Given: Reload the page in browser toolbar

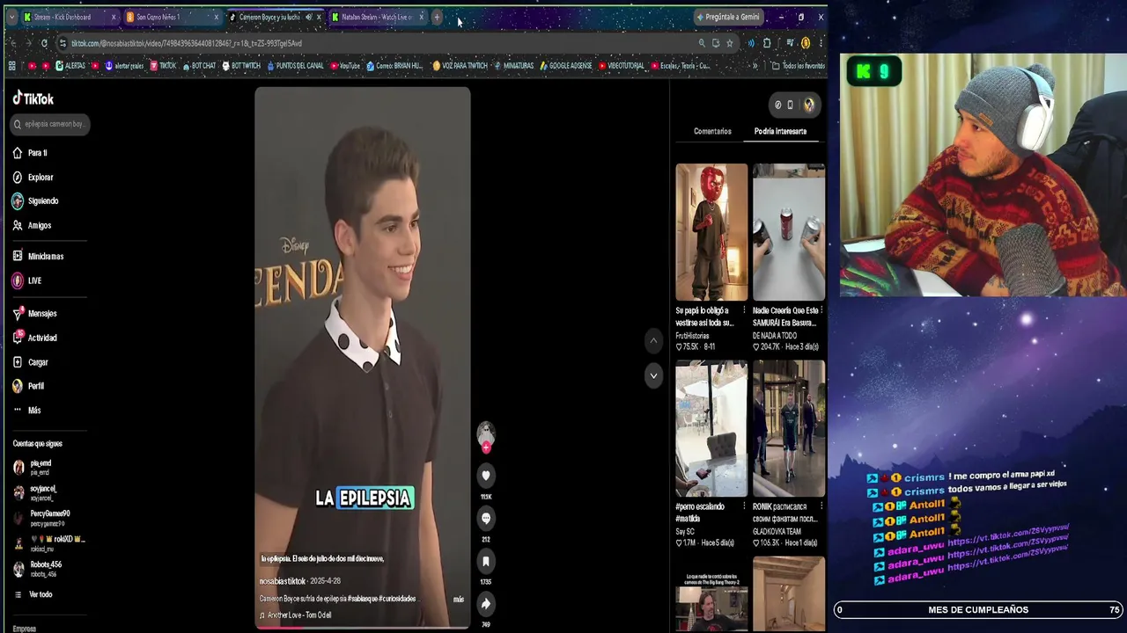Looking at the screenshot, I should [44, 43].
